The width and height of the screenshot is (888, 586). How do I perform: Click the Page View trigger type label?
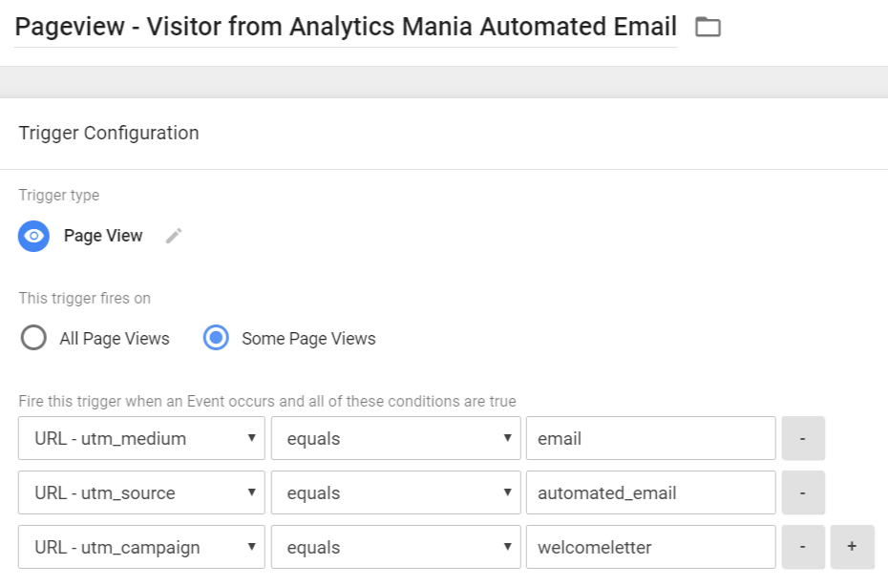pyautogui.click(x=103, y=236)
